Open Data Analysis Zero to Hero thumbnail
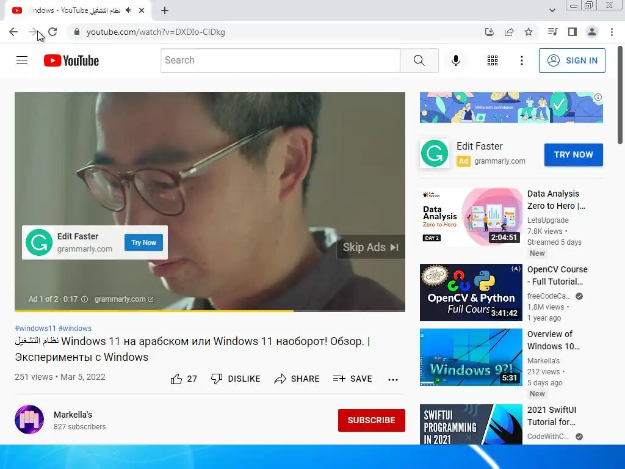The height and width of the screenshot is (469, 625). click(471, 217)
